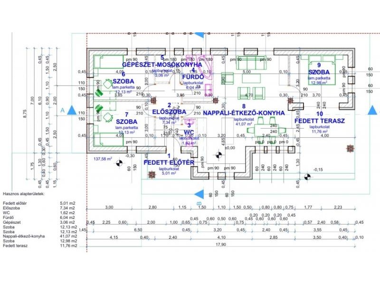Image resolution: width=380 pixels, height=285 pixels.
Task: Click the brown column on the Fedett terasz
Action: click(350, 148)
